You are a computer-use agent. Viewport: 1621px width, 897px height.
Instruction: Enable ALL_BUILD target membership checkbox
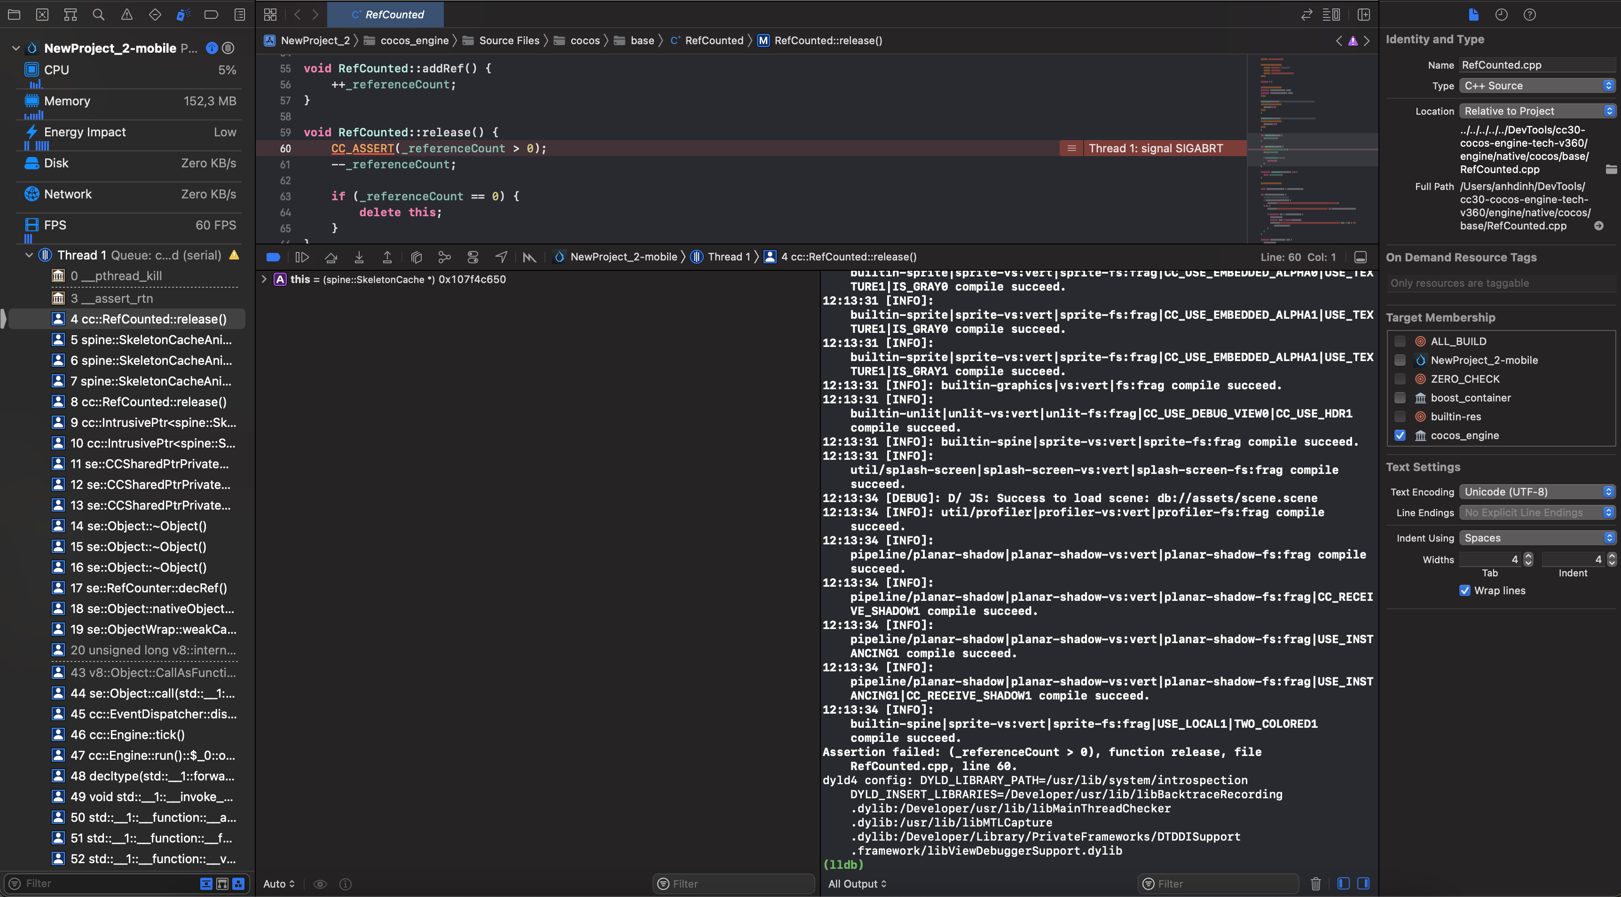pos(1400,341)
